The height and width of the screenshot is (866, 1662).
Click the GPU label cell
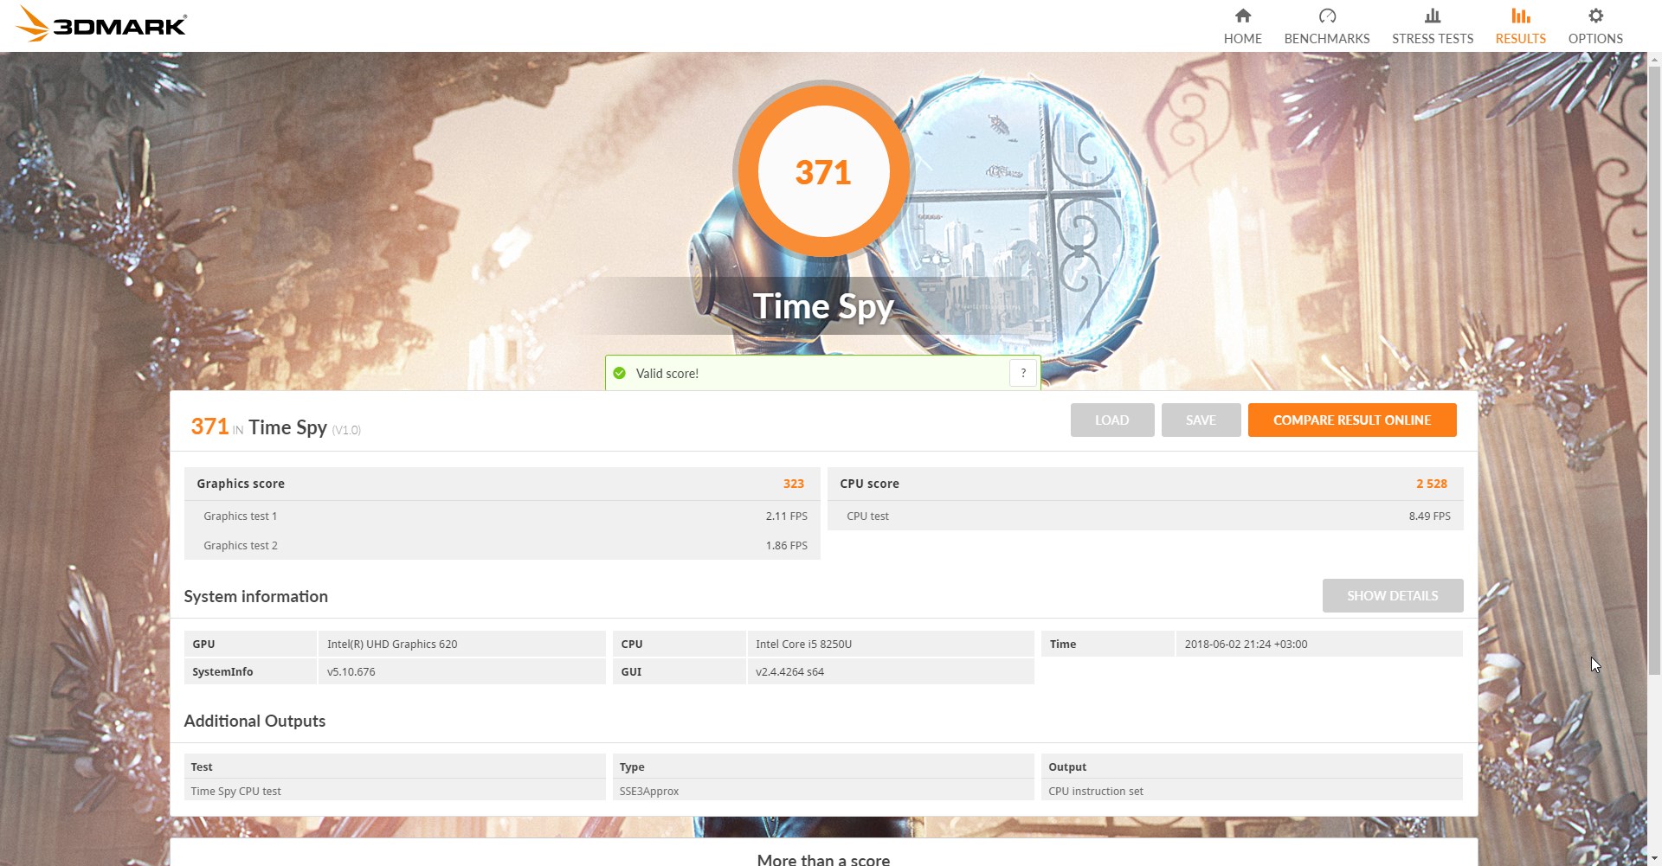(x=250, y=645)
